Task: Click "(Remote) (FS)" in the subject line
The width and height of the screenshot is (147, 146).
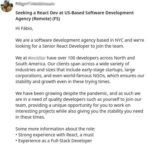Action: click(x=46, y=19)
